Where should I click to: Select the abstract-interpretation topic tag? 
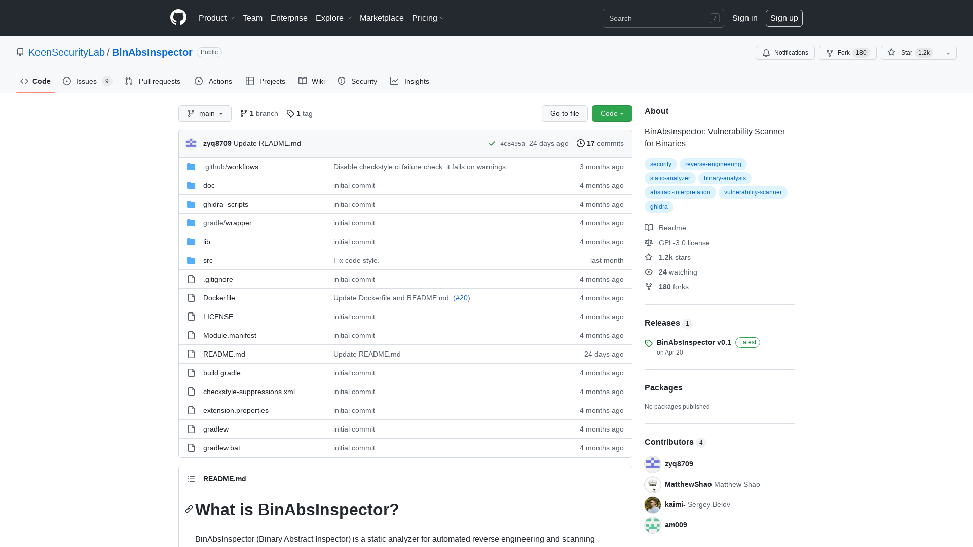click(680, 192)
